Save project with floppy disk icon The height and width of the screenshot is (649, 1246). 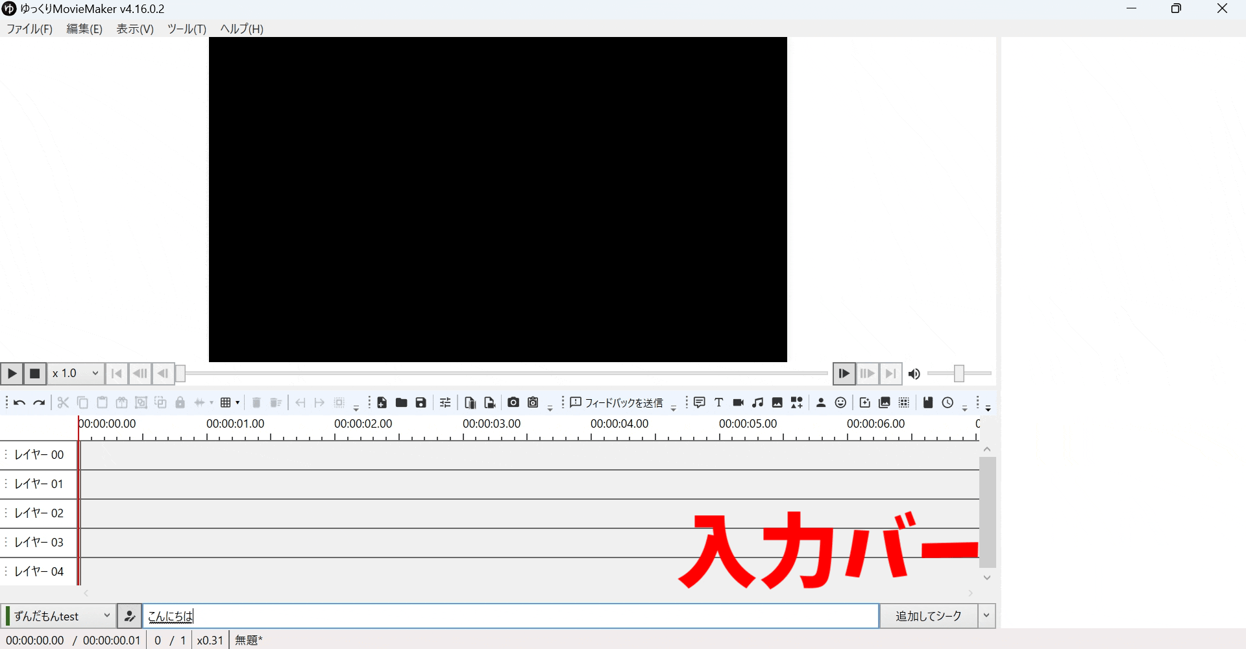pyautogui.click(x=421, y=403)
